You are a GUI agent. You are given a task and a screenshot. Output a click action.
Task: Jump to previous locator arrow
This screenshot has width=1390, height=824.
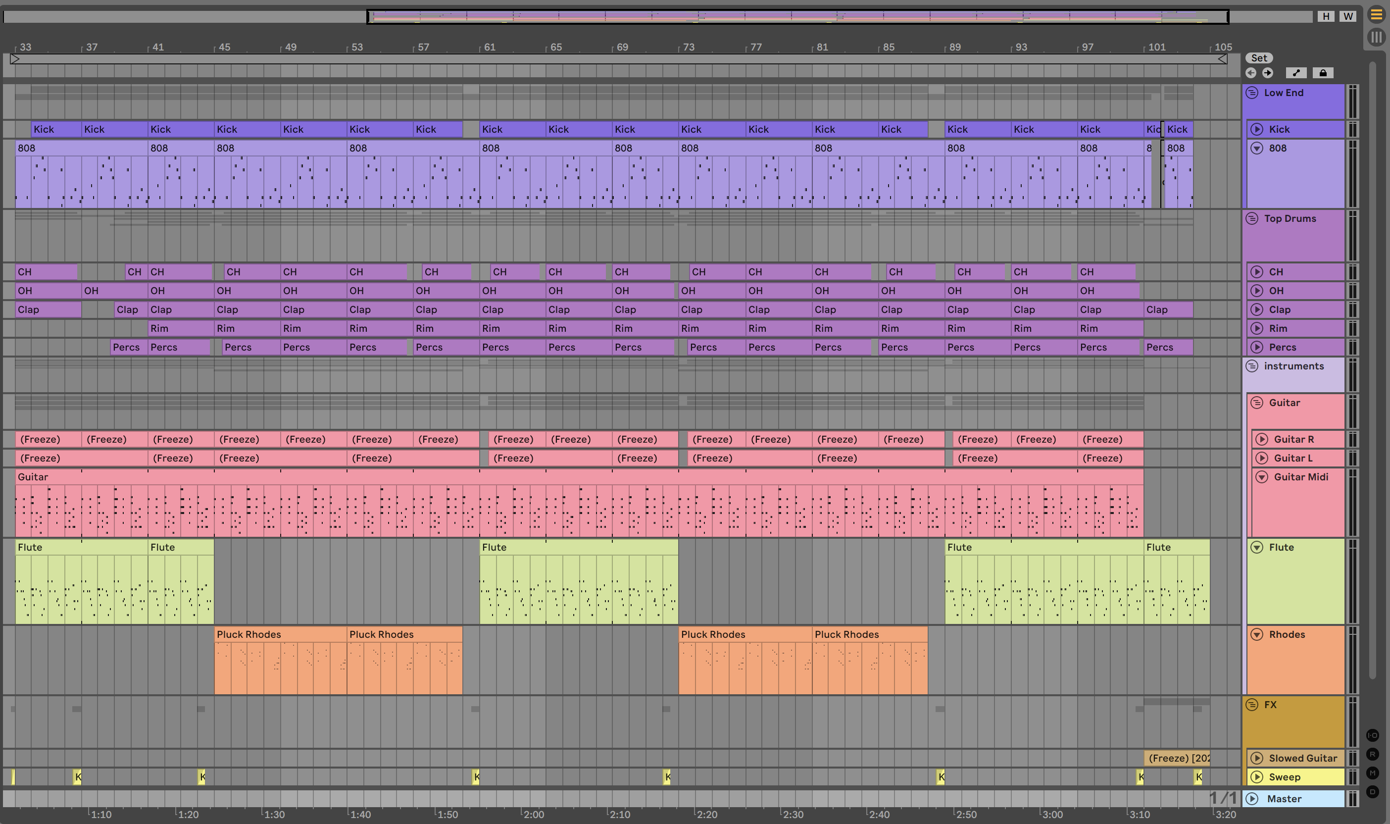point(1251,73)
